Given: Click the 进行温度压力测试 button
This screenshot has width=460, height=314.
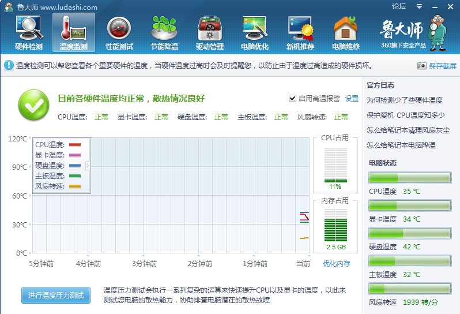Looking at the screenshot, I should (x=55, y=296).
